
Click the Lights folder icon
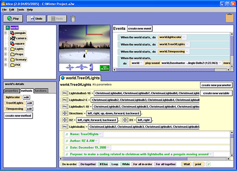click(x=12, y=49)
